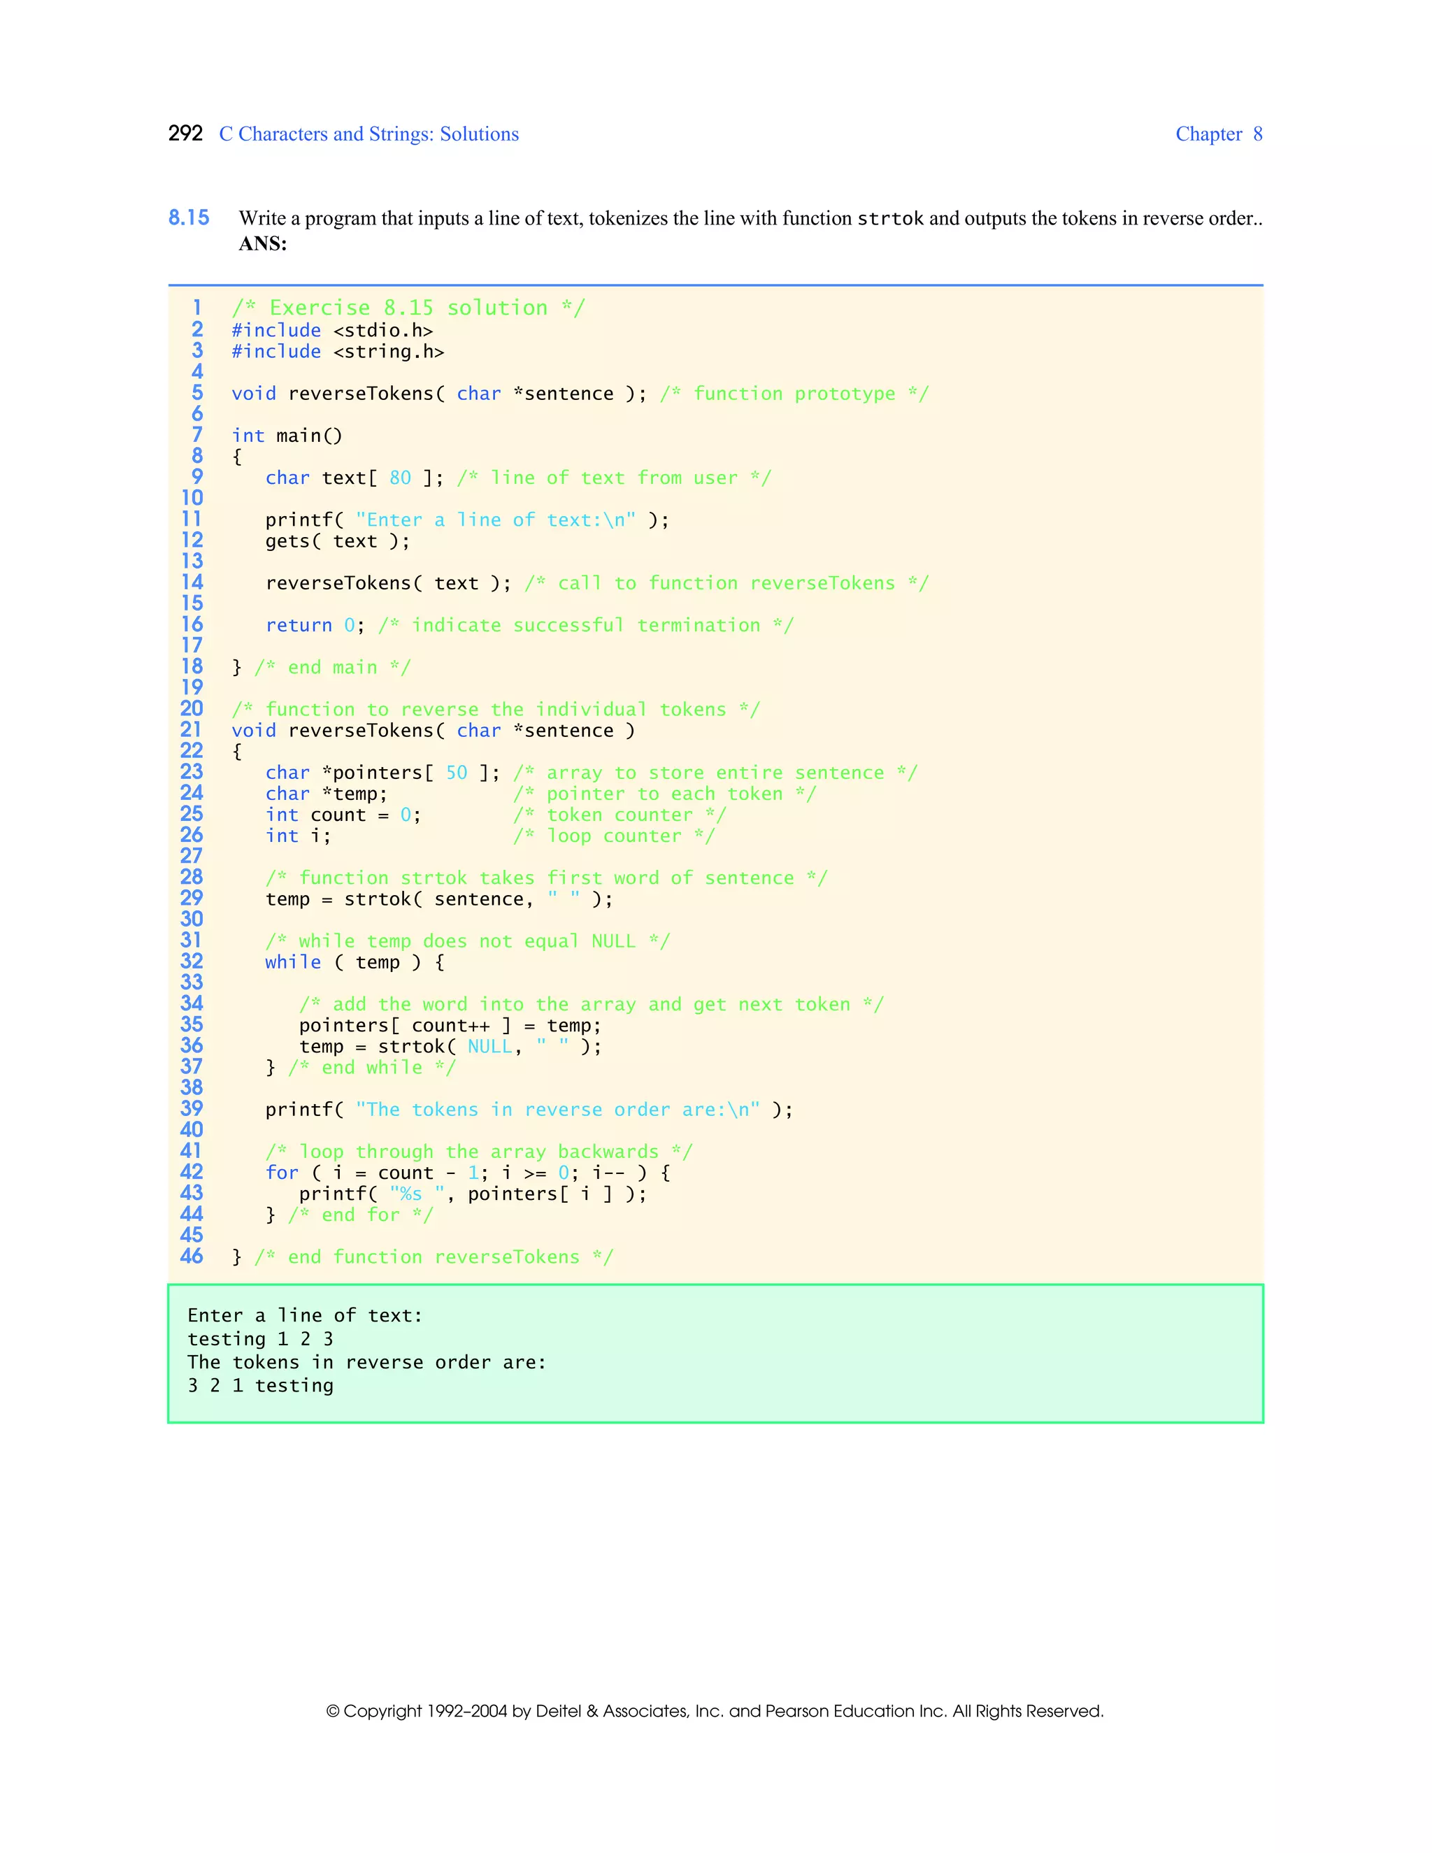
Task: Click 'pointers[ count++ ] = temp;' line
Action: 450,1026
